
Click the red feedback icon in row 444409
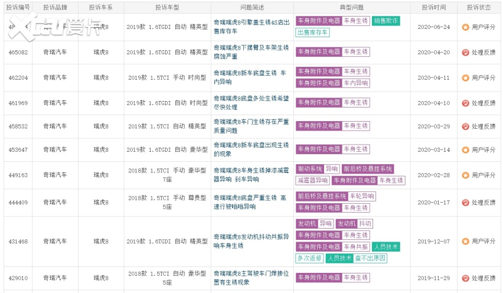465,203
